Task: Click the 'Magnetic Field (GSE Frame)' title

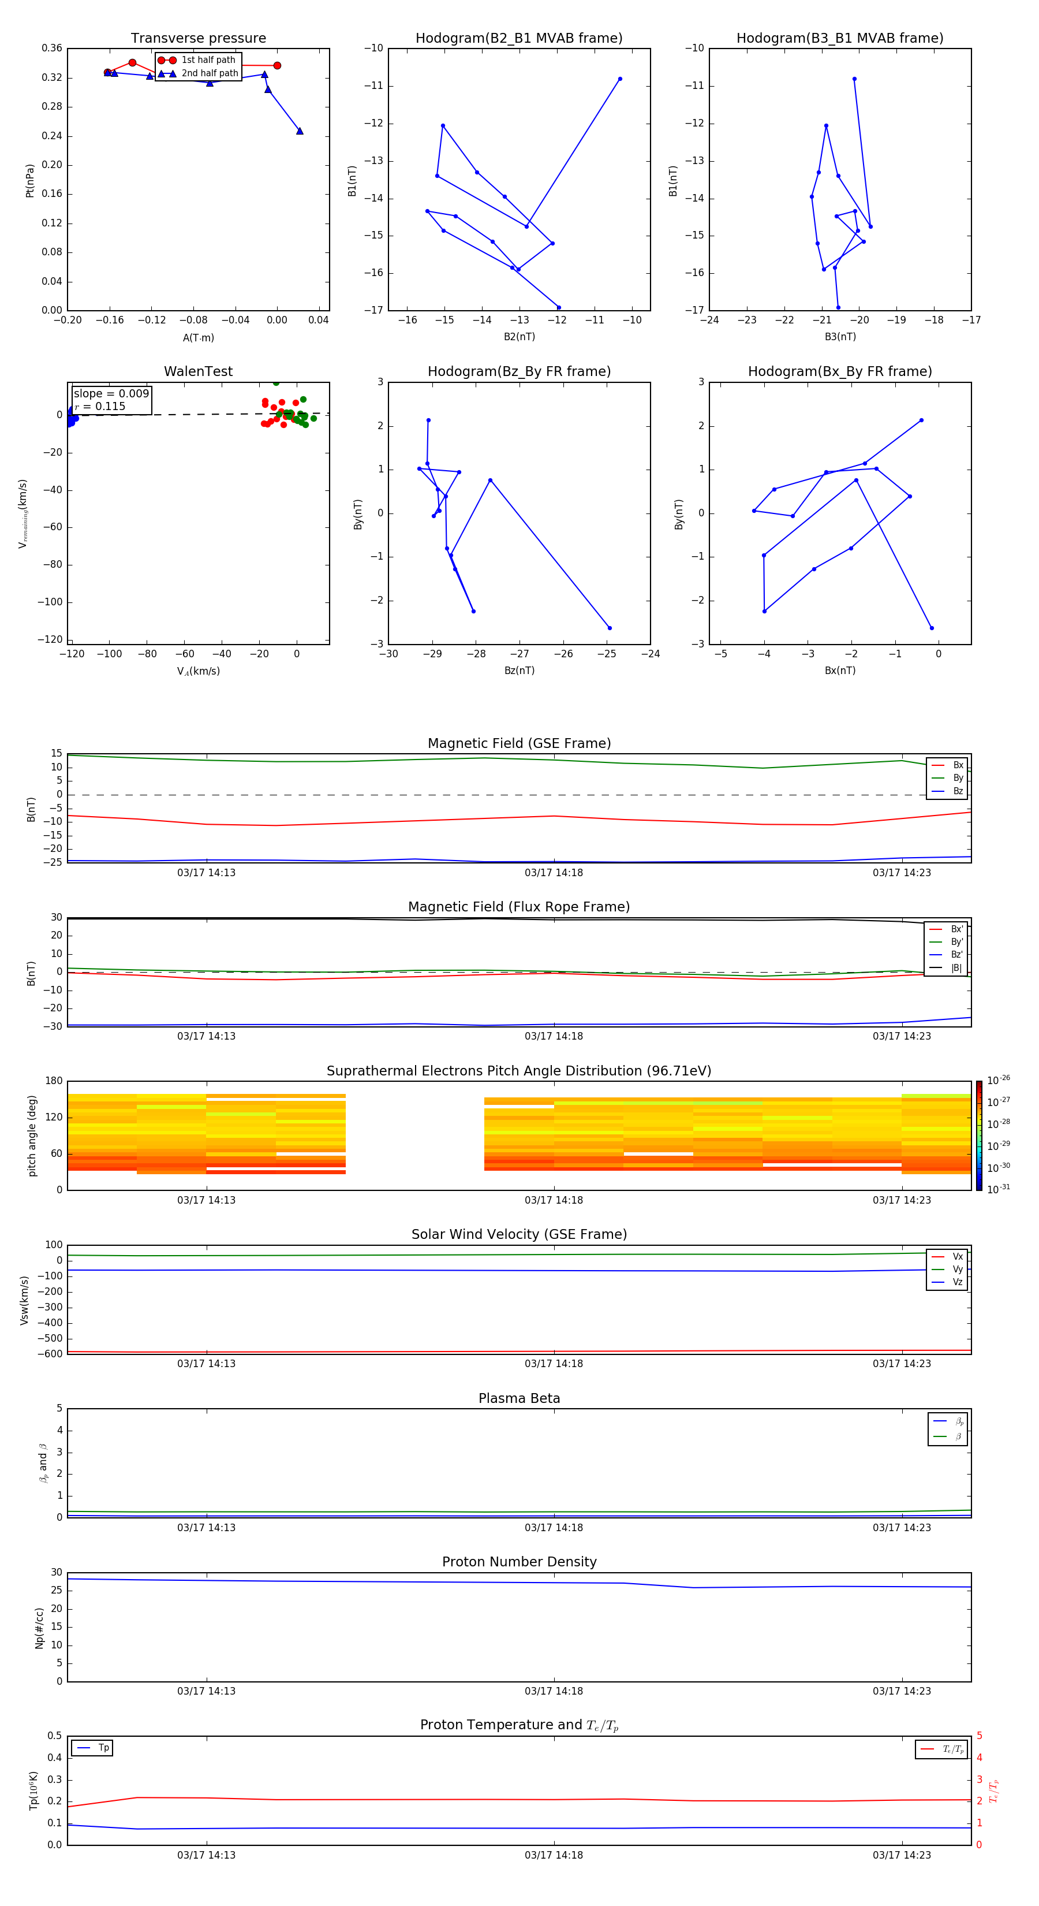Action: tap(519, 743)
